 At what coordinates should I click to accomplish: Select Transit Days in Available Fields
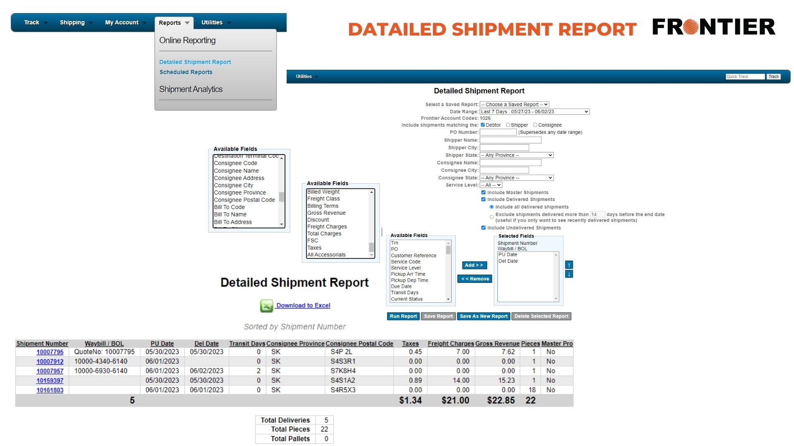(404, 292)
